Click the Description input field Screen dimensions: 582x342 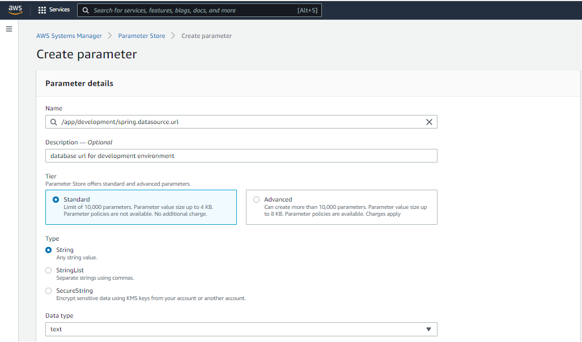(x=241, y=156)
